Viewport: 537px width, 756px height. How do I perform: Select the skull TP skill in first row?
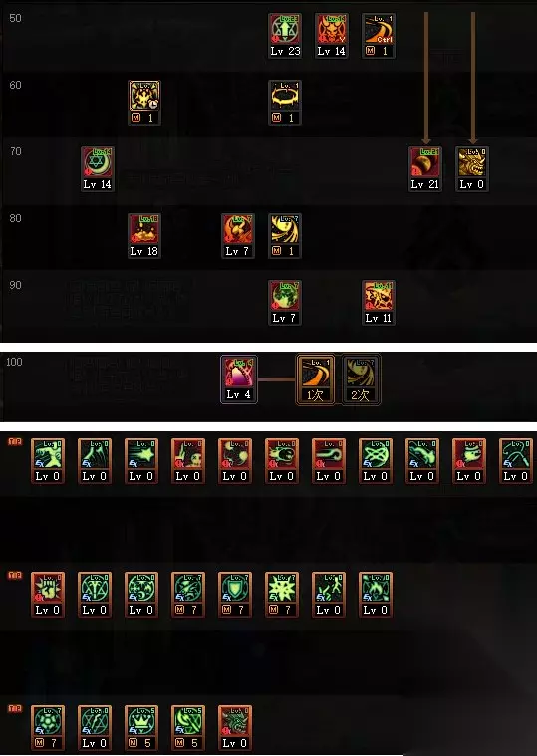pyautogui.click(x=188, y=461)
